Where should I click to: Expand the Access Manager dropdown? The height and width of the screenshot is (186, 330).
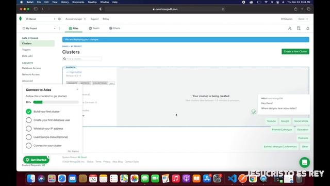click(76, 19)
